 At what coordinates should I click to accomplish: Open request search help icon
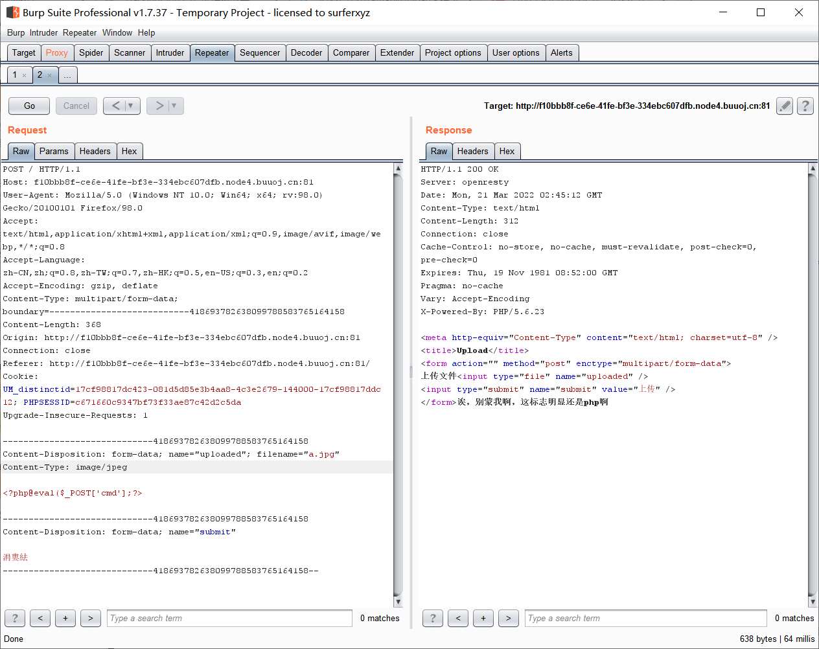(x=15, y=619)
